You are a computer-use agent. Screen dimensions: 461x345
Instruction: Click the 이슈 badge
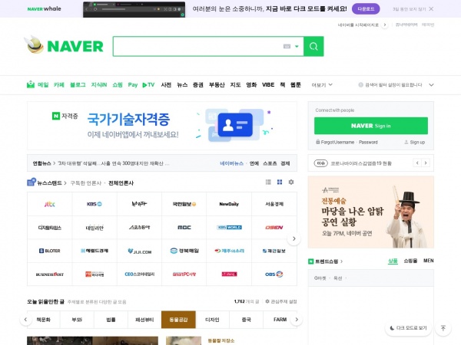click(x=320, y=163)
